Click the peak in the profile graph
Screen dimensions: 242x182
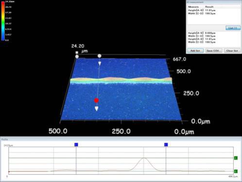143,158
